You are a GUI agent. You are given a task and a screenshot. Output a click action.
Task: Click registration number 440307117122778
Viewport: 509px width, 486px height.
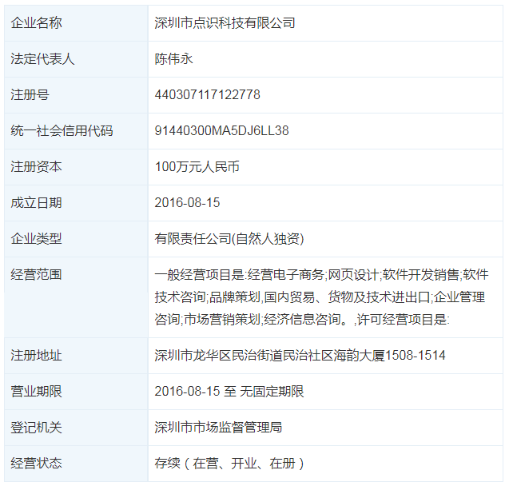(x=207, y=95)
